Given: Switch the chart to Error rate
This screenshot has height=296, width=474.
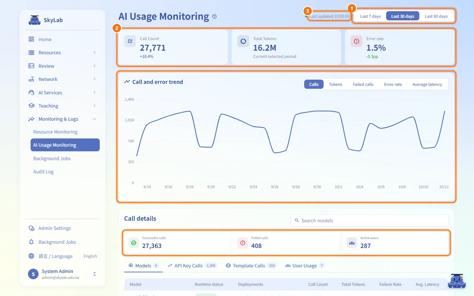Looking at the screenshot, I should 393,85.
